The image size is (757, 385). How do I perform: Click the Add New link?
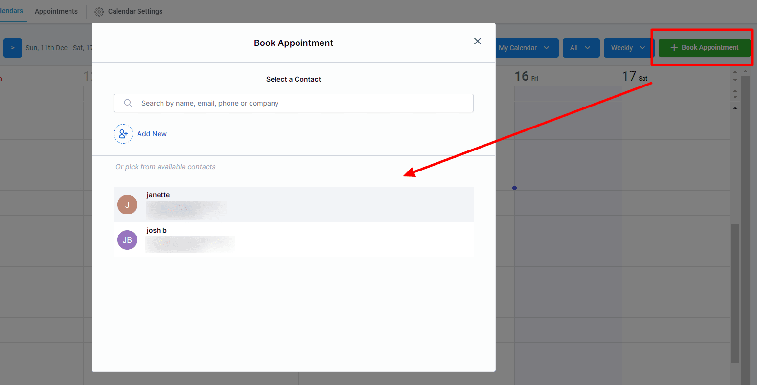point(152,134)
